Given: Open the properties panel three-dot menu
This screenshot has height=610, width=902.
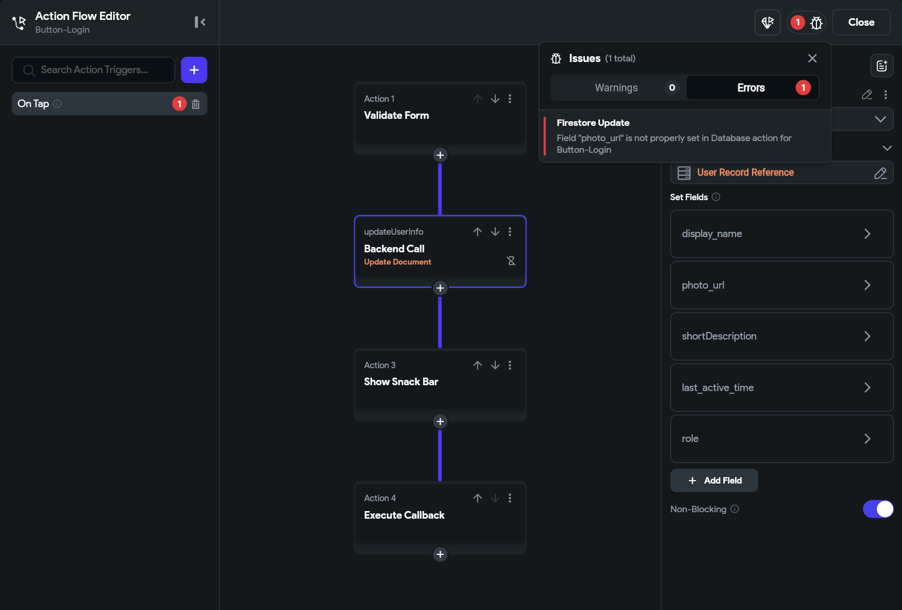Looking at the screenshot, I should [886, 95].
